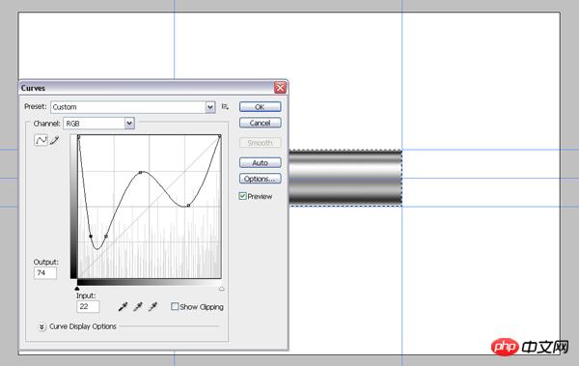Select the pencil draw curve tool
Image resolution: width=579 pixels, height=366 pixels.
[55, 140]
